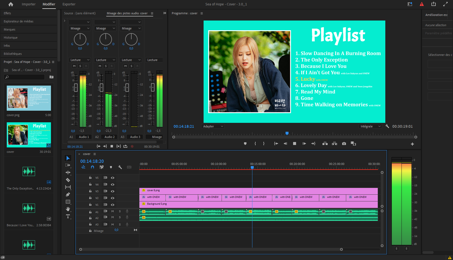Open Audio 3 Lecture automation dropdown
The height and width of the screenshot is (260, 453).
[x=131, y=60]
